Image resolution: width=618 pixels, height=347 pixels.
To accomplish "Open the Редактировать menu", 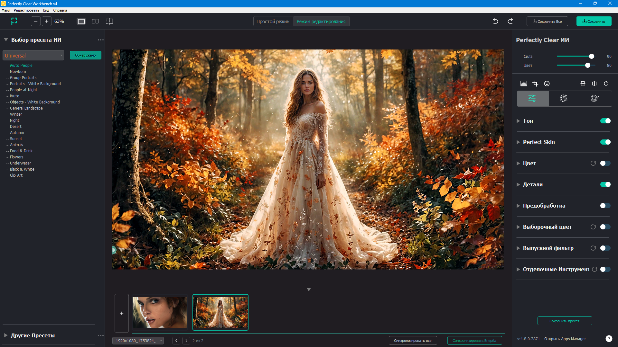I will tap(26, 10).
